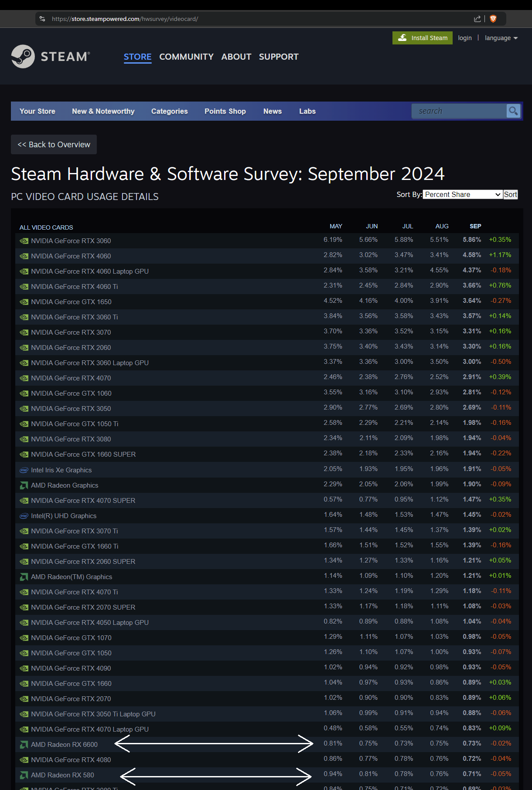Click the Back to Overview button

coord(54,145)
